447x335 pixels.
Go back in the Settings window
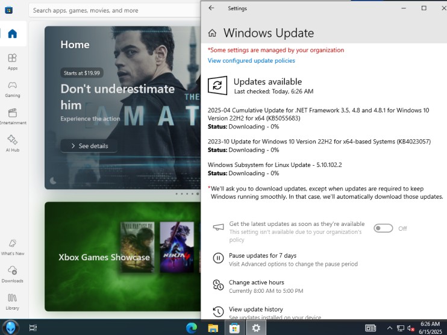(x=211, y=8)
